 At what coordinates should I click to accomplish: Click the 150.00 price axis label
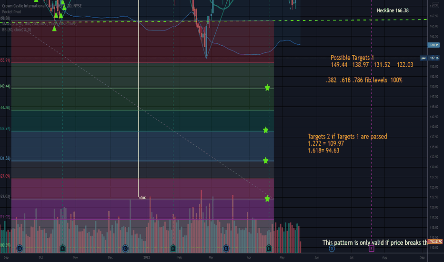point(434,86)
